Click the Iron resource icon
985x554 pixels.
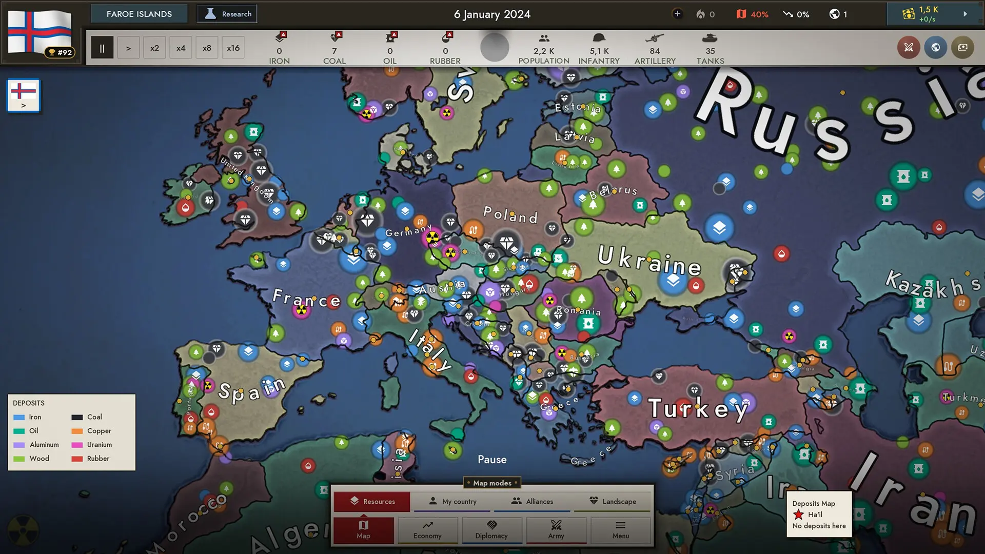click(x=280, y=37)
